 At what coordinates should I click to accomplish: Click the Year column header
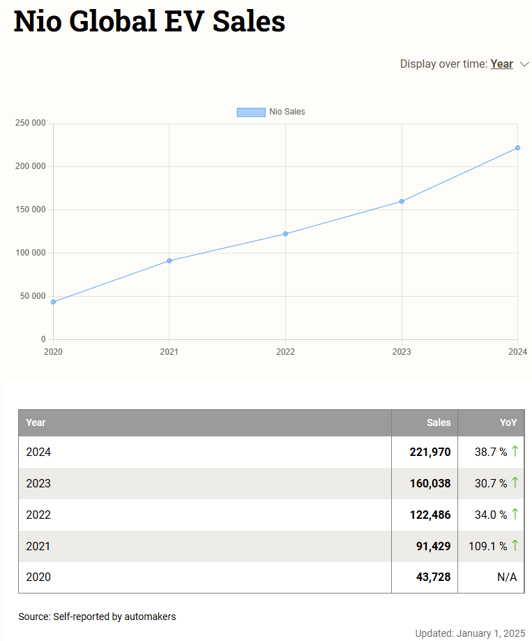[36, 422]
